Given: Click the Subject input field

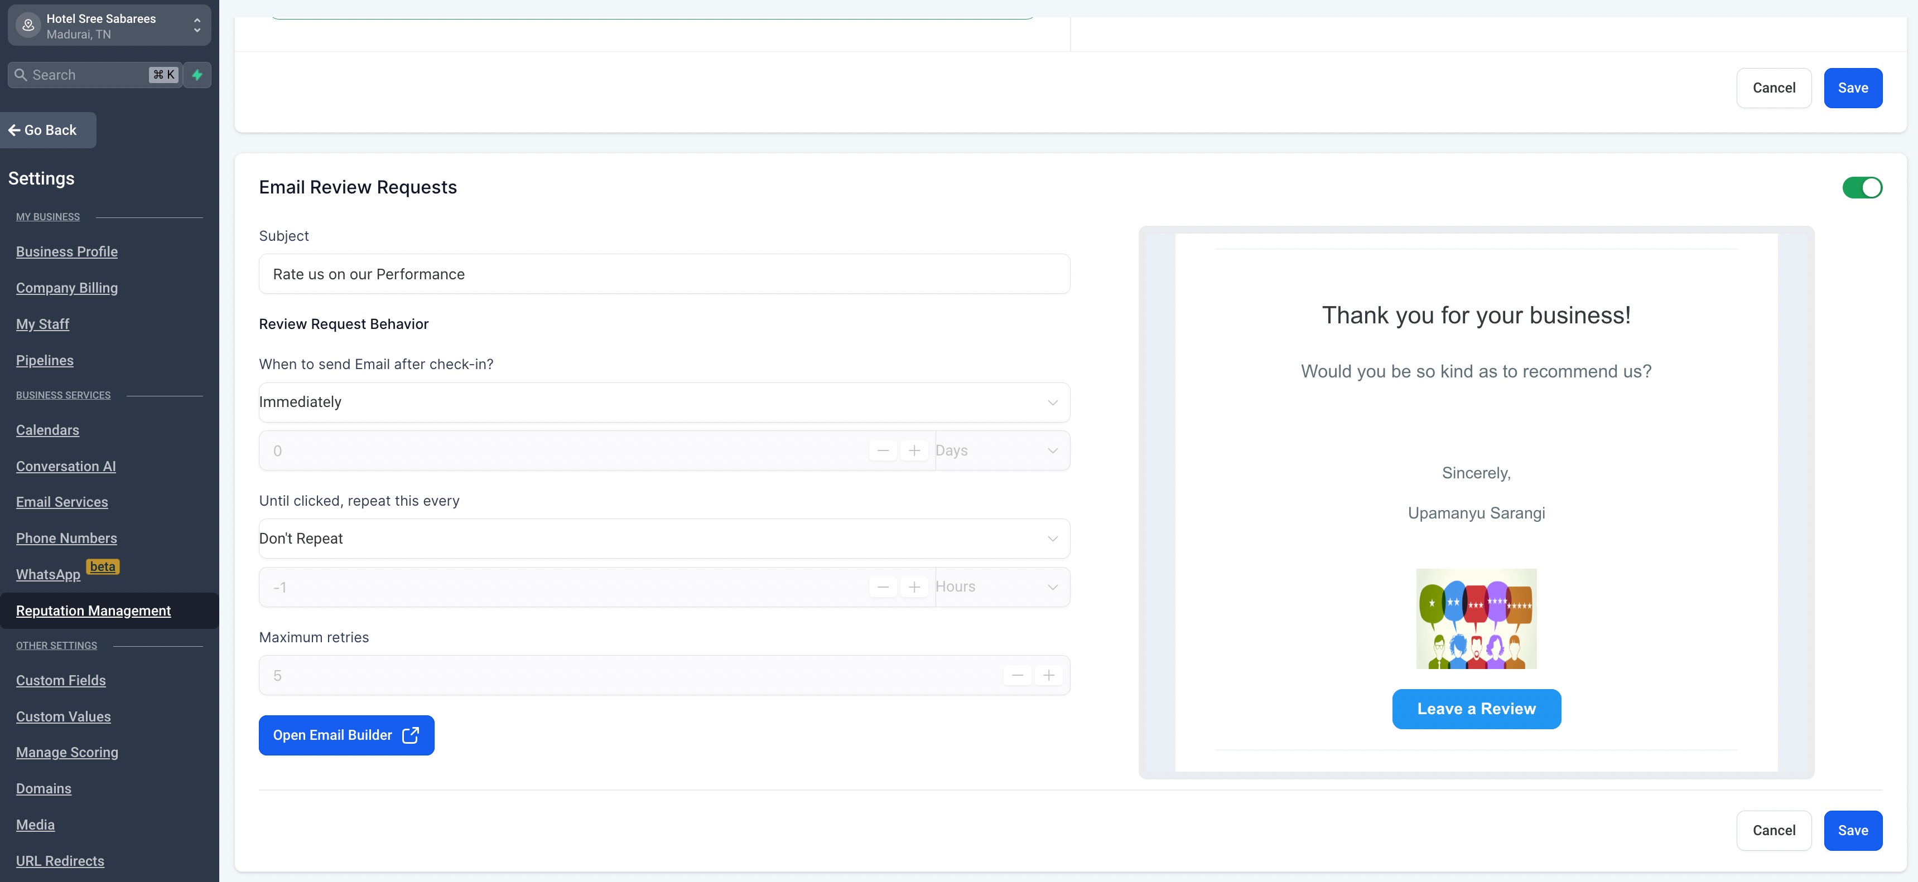Looking at the screenshot, I should 663,275.
